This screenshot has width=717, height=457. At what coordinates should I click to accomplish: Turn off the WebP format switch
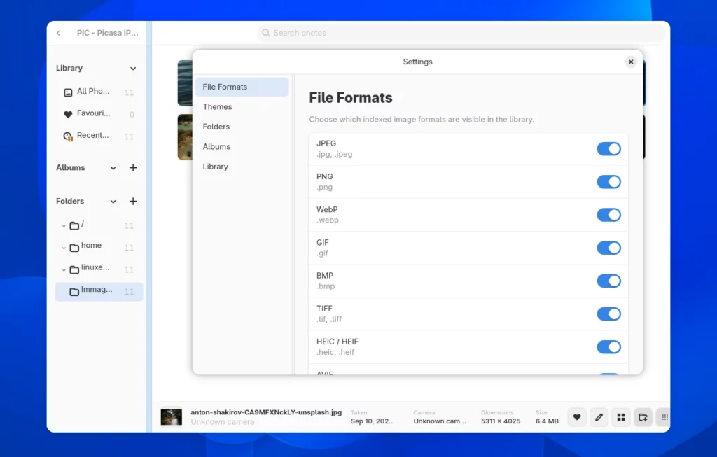click(x=608, y=215)
